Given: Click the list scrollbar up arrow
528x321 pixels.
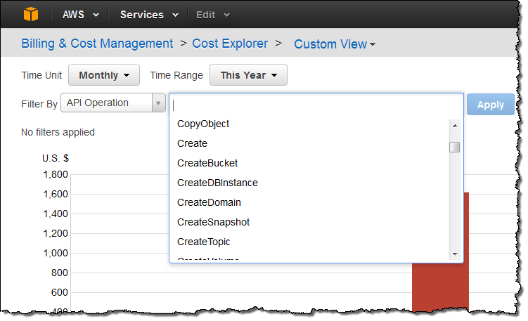Looking at the screenshot, I should coord(455,126).
